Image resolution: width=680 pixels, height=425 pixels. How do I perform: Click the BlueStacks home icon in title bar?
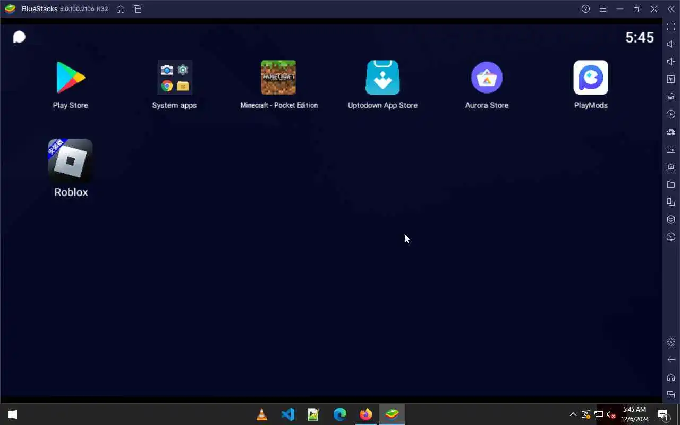(121, 9)
